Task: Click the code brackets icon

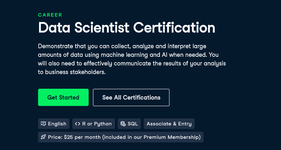Action: pyautogui.click(x=77, y=124)
